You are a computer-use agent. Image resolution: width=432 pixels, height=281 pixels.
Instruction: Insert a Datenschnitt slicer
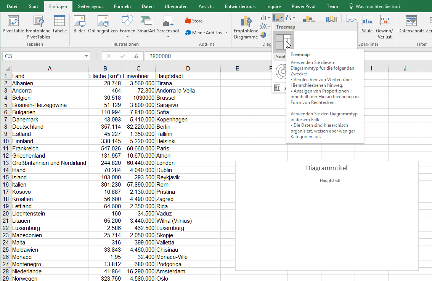coord(411,24)
